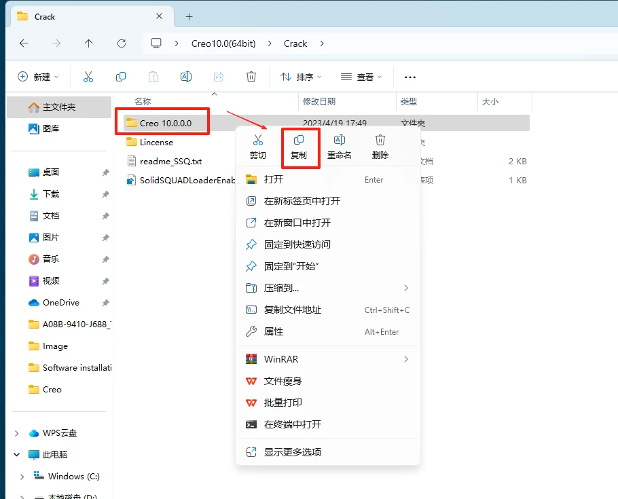Select 打开 in the context menu
The height and width of the screenshot is (499, 618).
[x=328, y=180]
